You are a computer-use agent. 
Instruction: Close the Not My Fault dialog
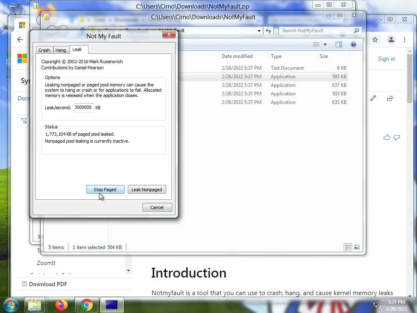point(169,34)
